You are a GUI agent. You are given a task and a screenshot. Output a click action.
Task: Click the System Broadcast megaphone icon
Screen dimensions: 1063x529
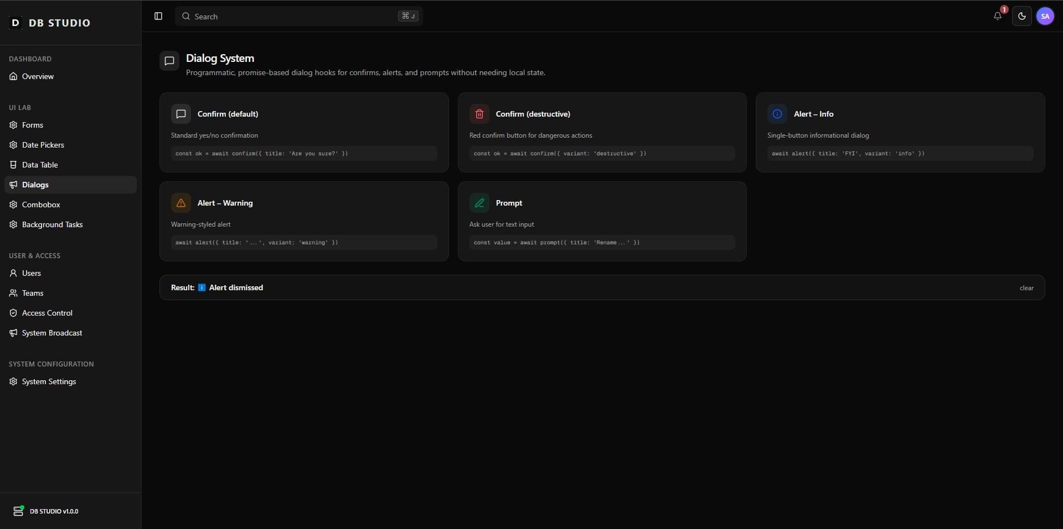[13, 333]
